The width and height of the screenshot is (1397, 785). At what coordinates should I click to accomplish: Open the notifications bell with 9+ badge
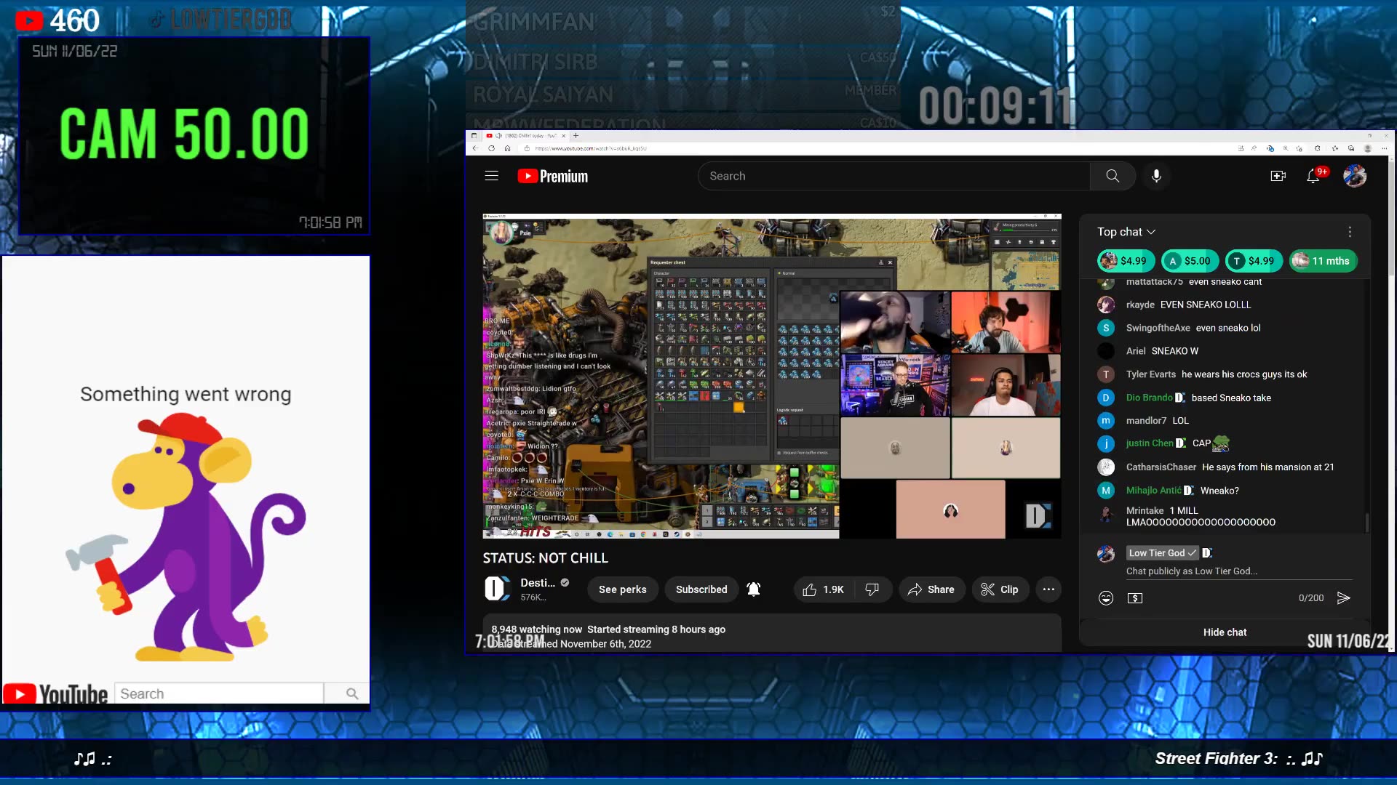click(1314, 176)
